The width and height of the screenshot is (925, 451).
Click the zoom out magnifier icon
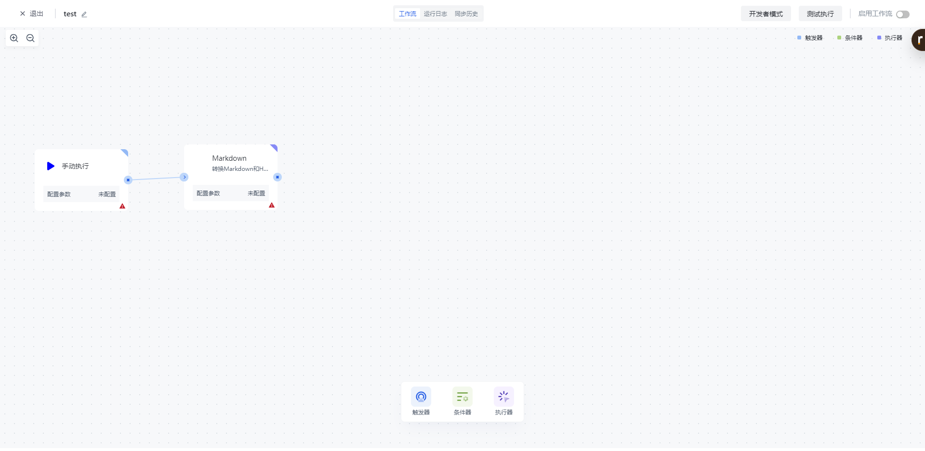[30, 38]
